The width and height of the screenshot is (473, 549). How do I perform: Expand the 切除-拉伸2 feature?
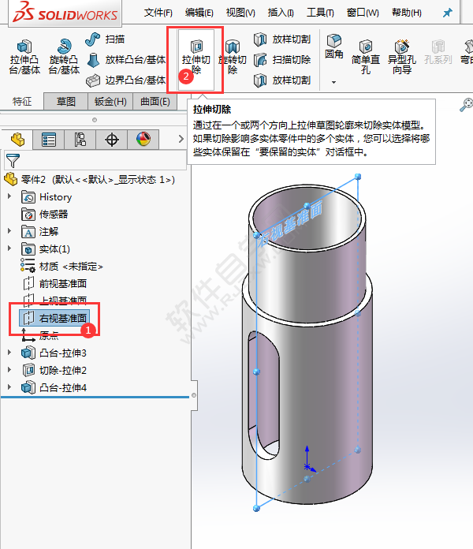coord(9,370)
